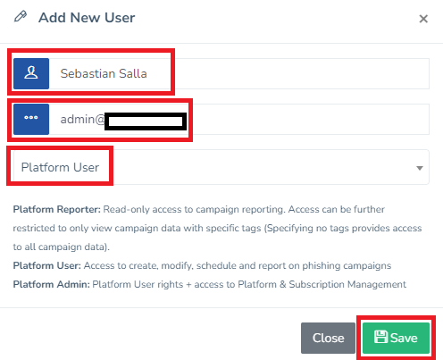Screen dimensions: 443x360
Task: Click the Platform Reporter bold label
Action: tap(57, 209)
